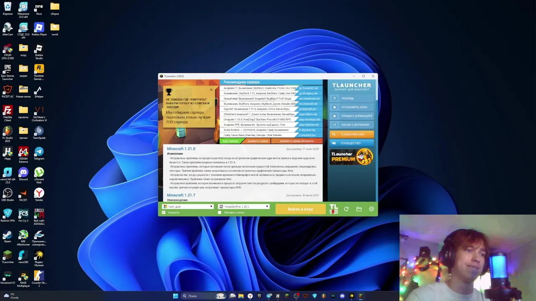Click the TLauncher window vertical scrollbar
Screen dimensions: 536x301
pos(376,90)
